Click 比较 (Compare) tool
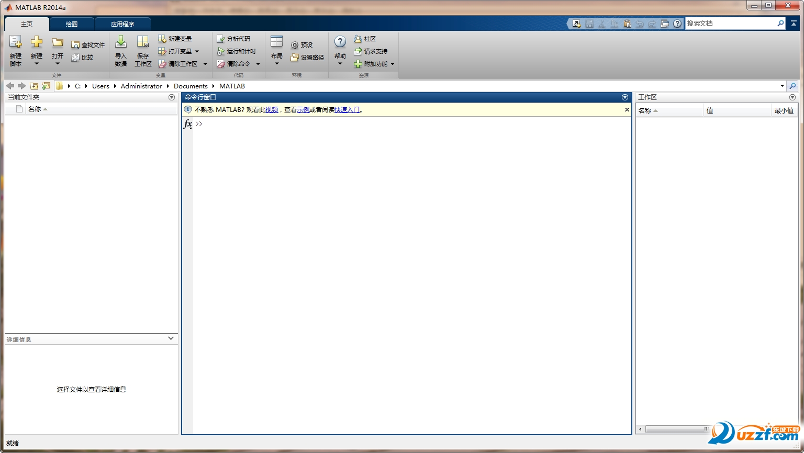804x453 pixels. (x=82, y=58)
